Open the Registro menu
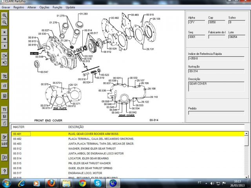Viewport: 251px width, 188px height. tap(19, 7)
